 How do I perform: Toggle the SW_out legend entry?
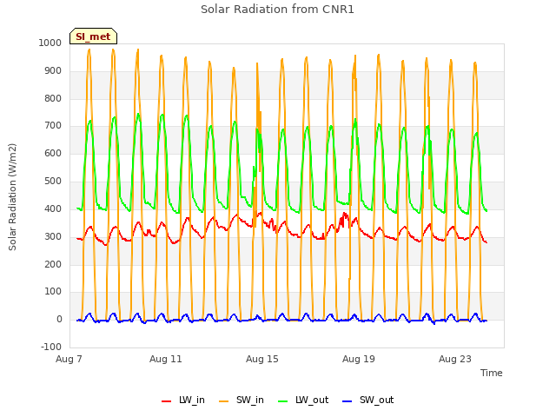(367, 400)
